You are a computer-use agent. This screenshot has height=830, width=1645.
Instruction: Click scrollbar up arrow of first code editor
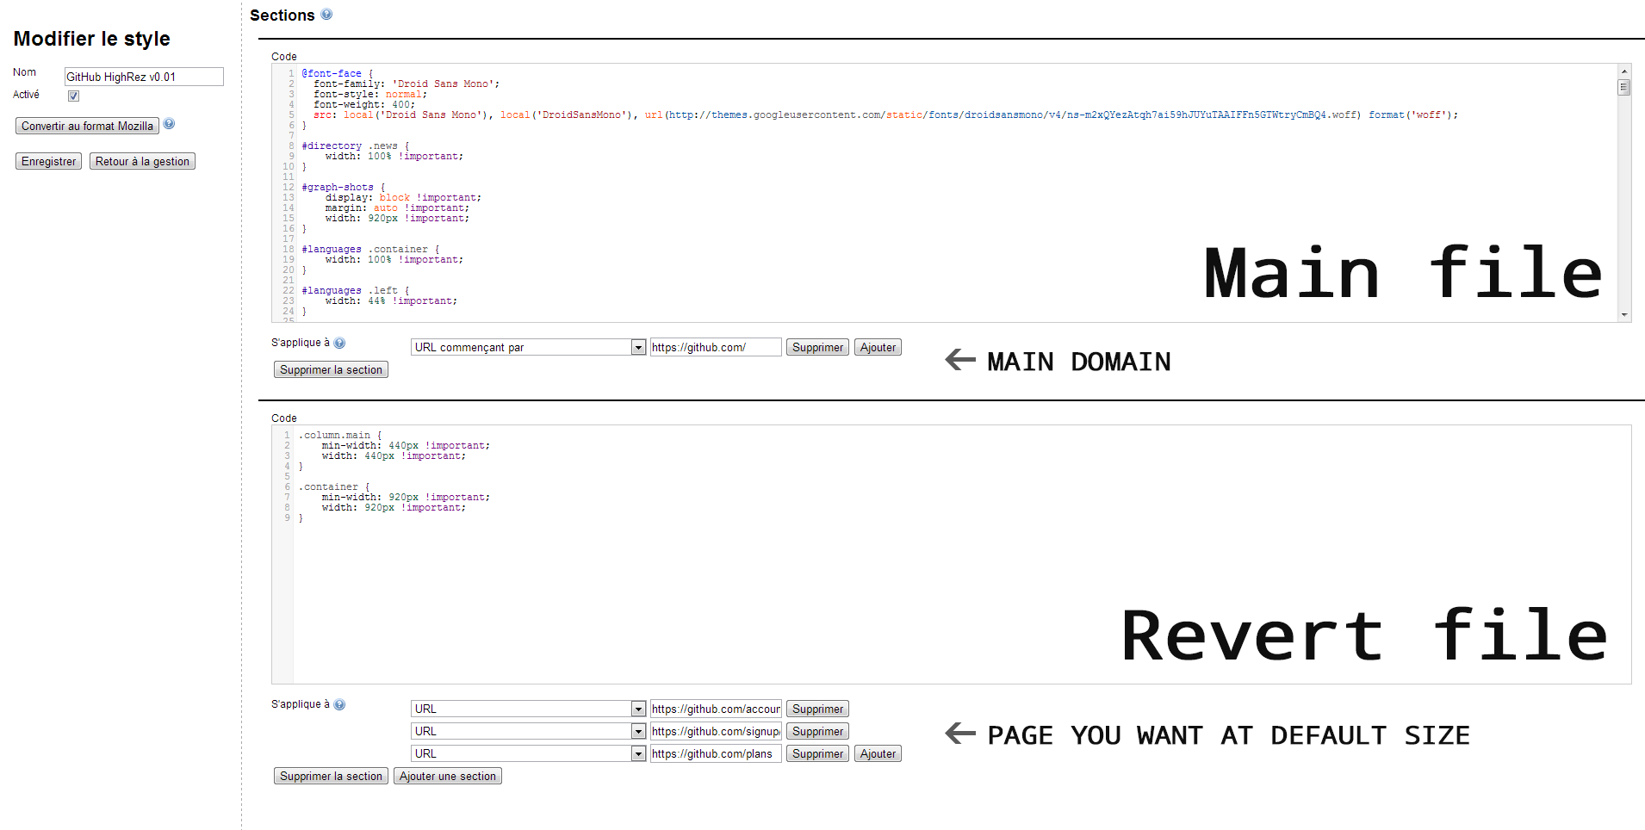[1623, 71]
